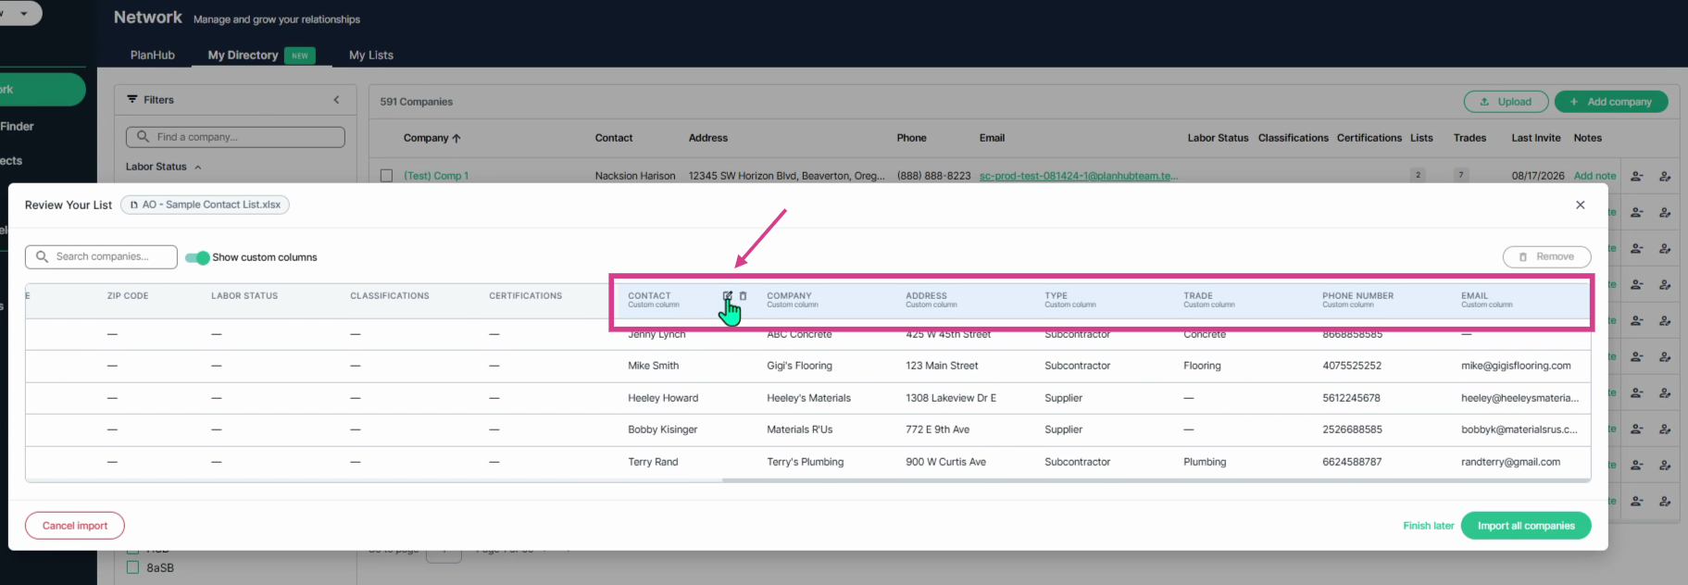Viewport: 1688px width, 585px height.
Task: Click the AO - Sample Contact List.xlsx chip
Action: [x=205, y=205]
